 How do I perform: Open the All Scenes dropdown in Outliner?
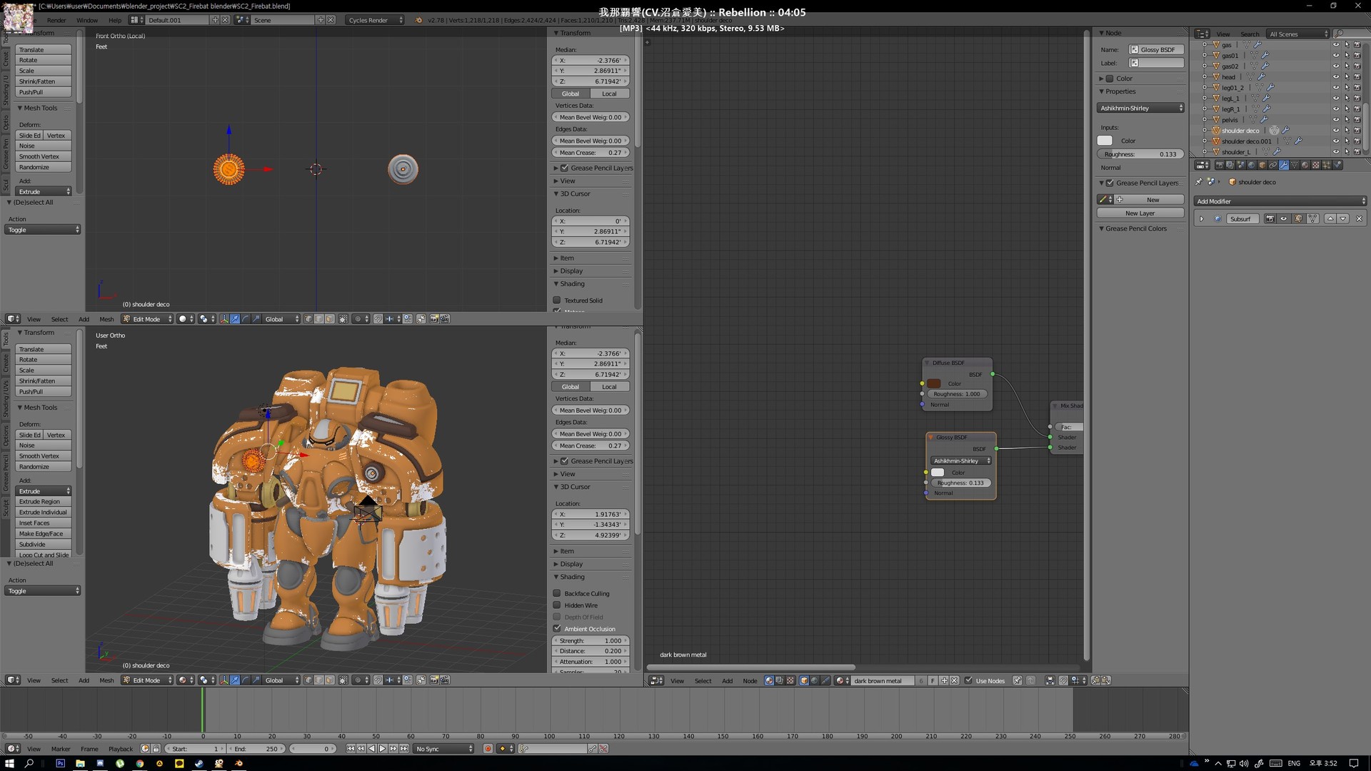tap(1297, 34)
